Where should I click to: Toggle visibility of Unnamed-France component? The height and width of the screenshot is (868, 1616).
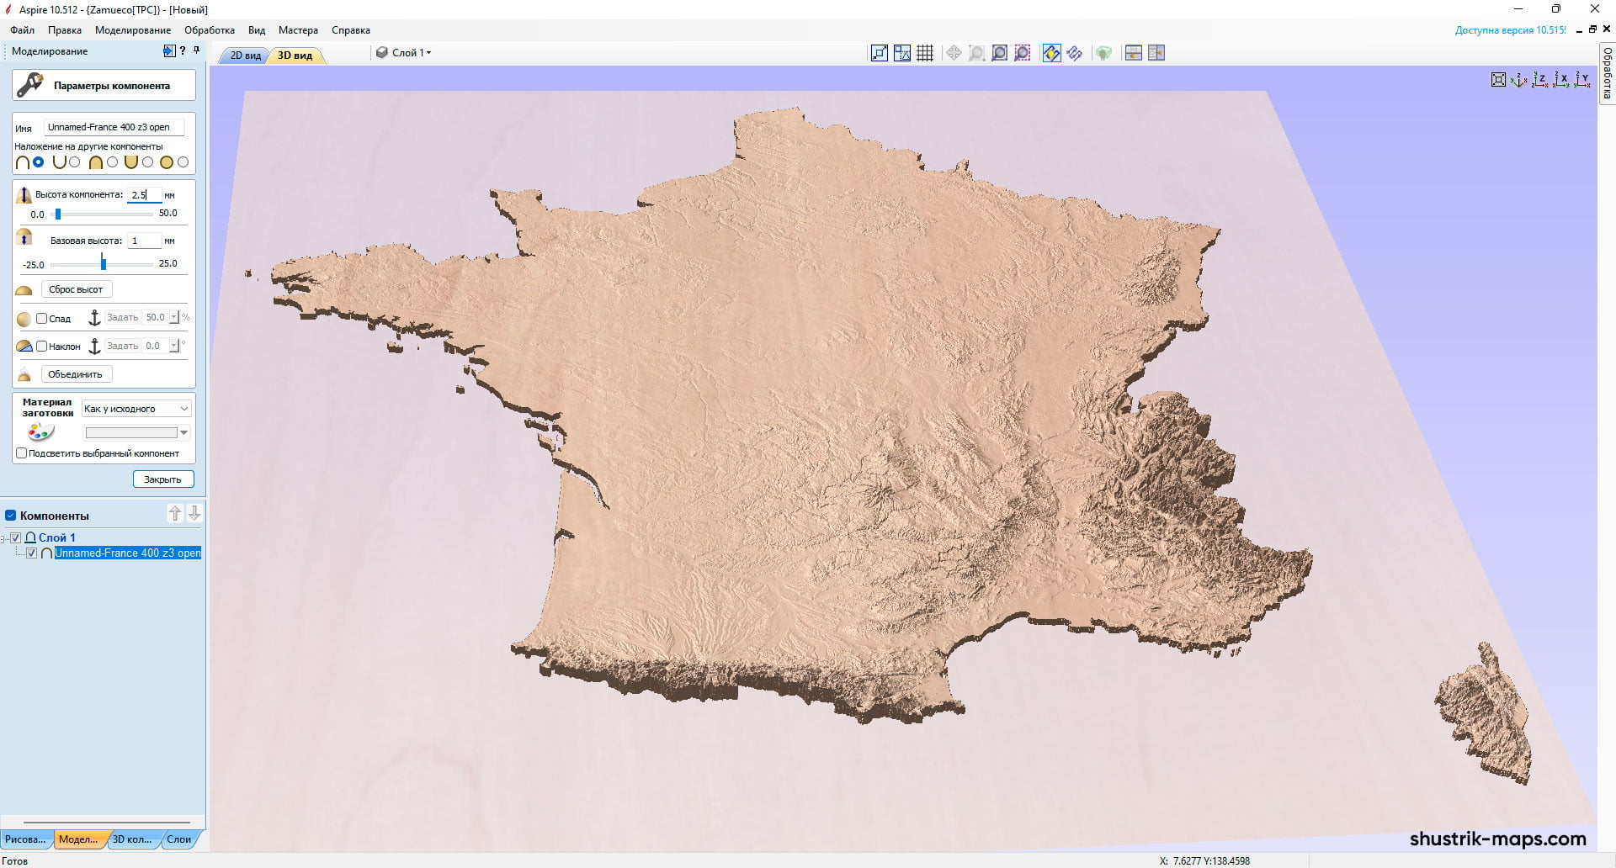(32, 553)
